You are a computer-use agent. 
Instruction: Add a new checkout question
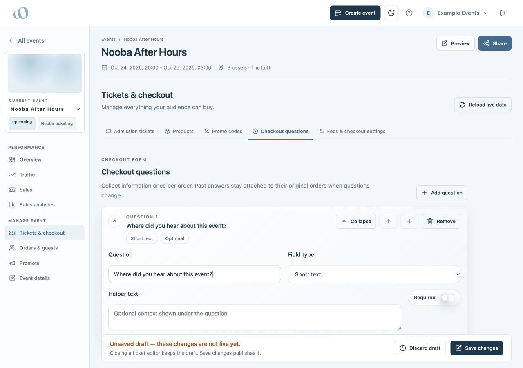pyautogui.click(x=442, y=193)
